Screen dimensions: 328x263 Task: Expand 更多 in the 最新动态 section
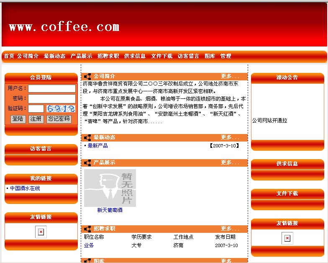coord(230,137)
